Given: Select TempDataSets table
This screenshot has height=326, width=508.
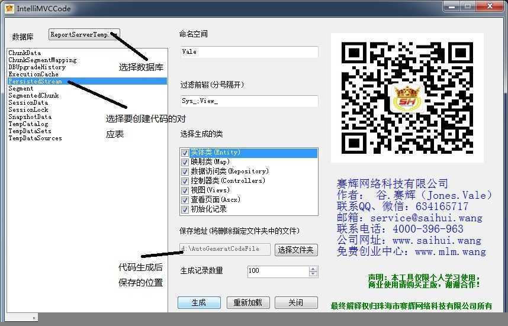Looking at the screenshot, I should 30,131.
